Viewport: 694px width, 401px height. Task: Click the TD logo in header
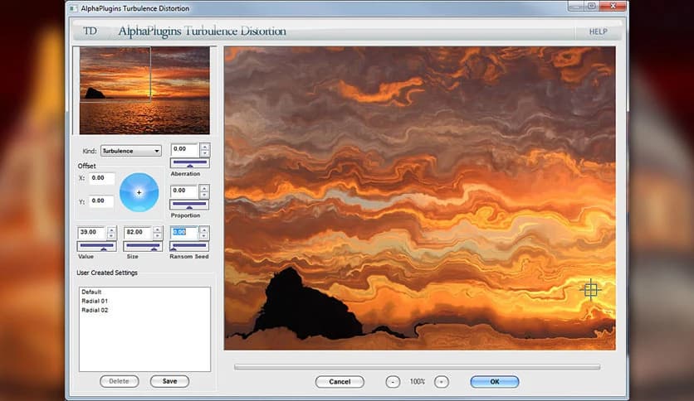pos(90,31)
